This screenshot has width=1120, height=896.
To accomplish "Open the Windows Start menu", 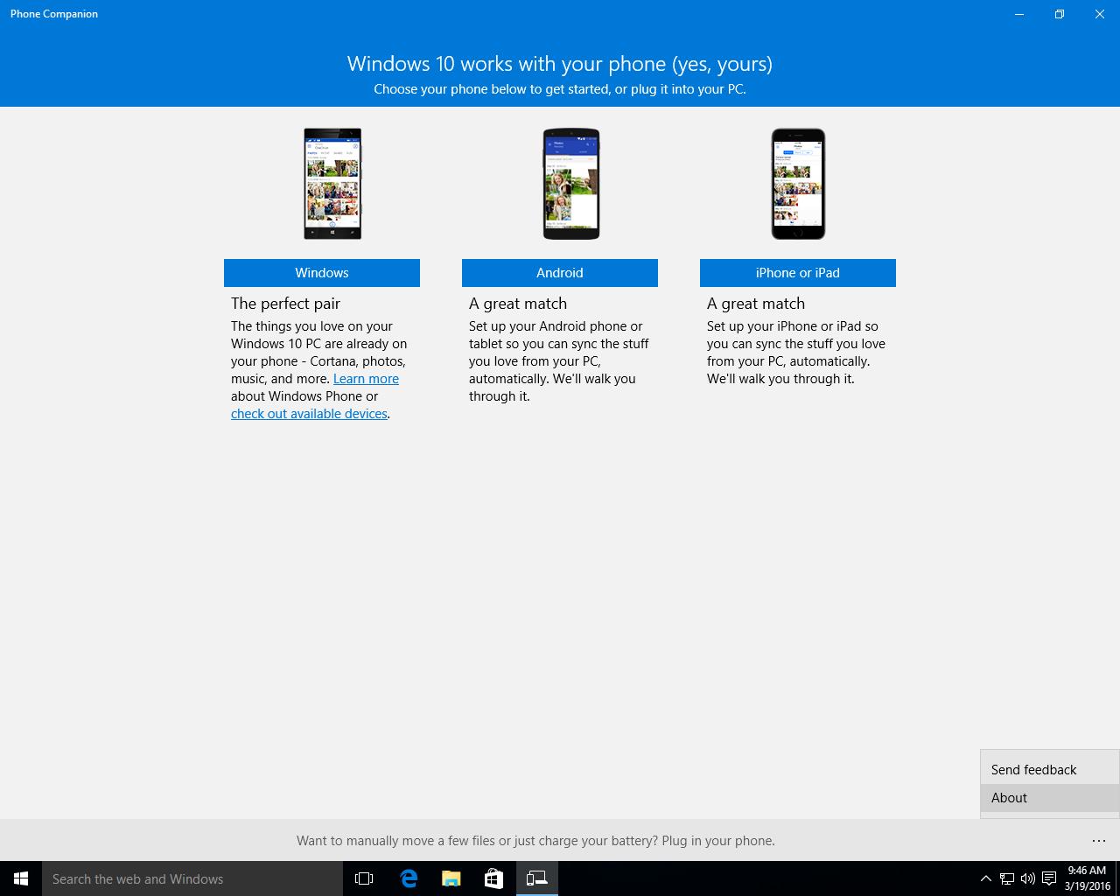I will click(x=21, y=878).
